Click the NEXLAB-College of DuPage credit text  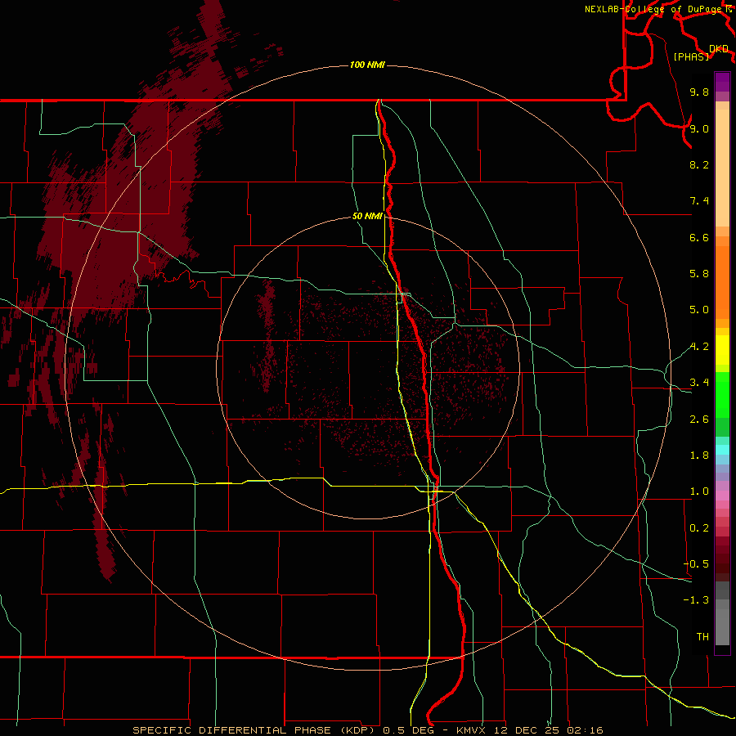(653, 9)
